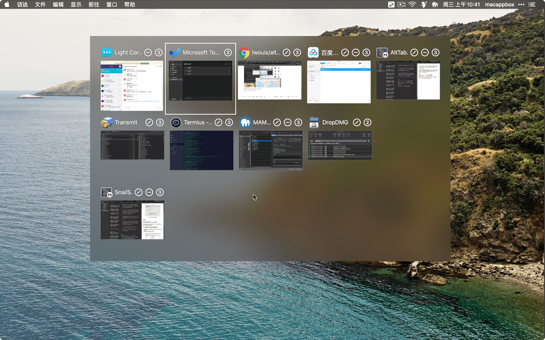This screenshot has width=545, height=340.
Task: Click the minimized minus indicator for SnailS.
Action: tap(149, 192)
